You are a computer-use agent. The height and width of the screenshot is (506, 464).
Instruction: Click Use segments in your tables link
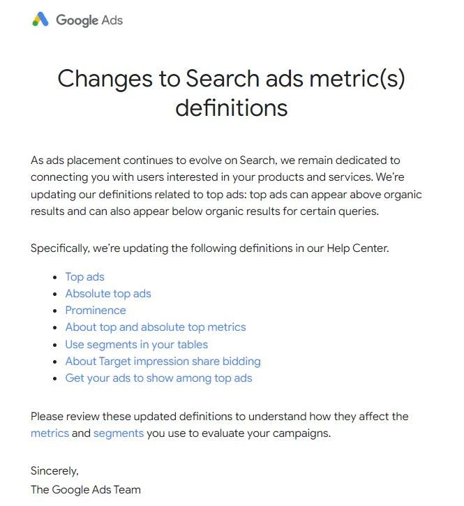click(137, 345)
